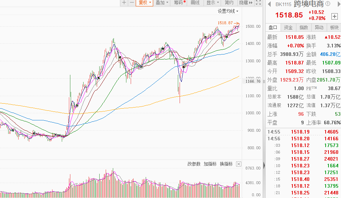Toggle 简约 simple view mode
This screenshot has height=198, width=341.
(229, 2)
